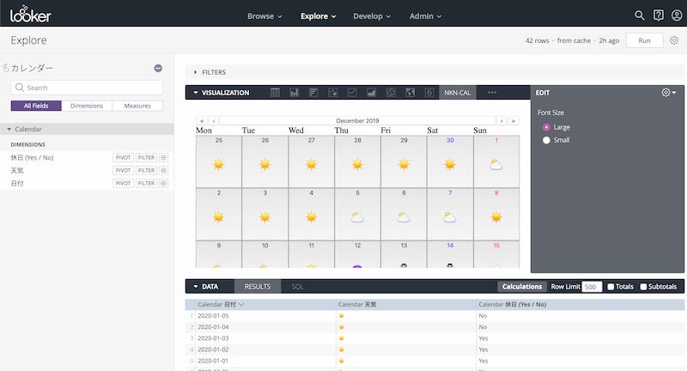Select the Scatterplot visualization icon

332,93
